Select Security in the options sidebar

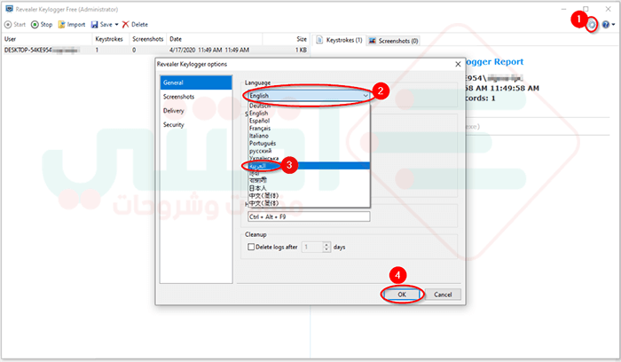[x=196, y=125]
